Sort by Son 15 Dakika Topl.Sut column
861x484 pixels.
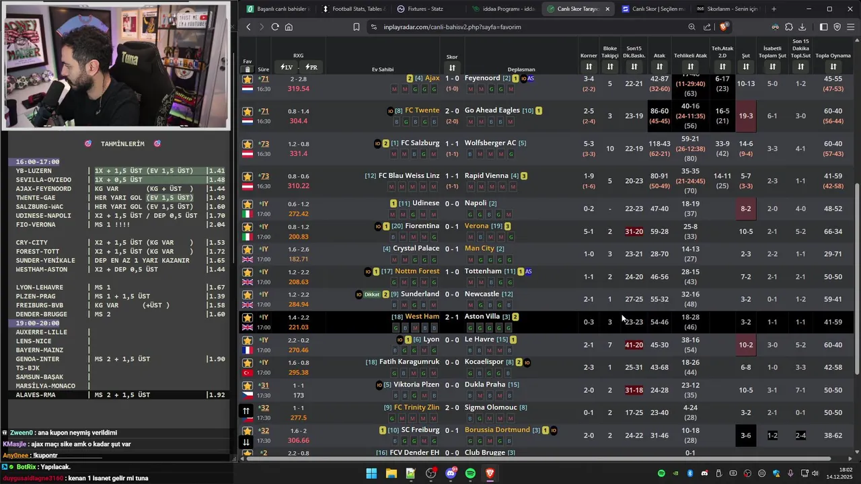click(x=800, y=67)
